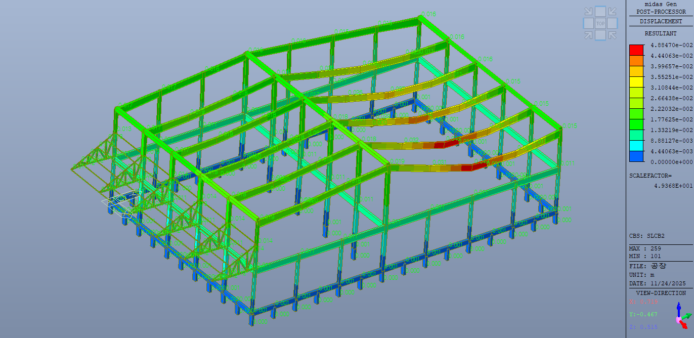This screenshot has height=338, width=694.
Task: Click the XYZ axis triad icon
Action: pyautogui.click(x=682, y=315)
